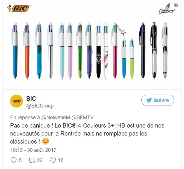
Task: Open the @NolwennM mention
Action: (x=56, y=118)
